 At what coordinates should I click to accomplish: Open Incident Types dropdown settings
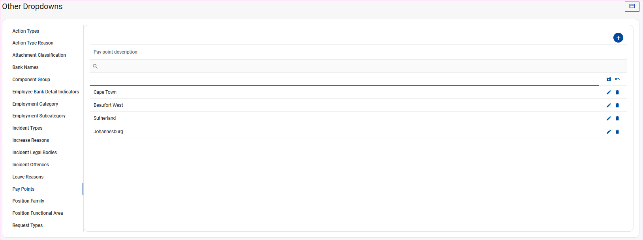coord(27,128)
